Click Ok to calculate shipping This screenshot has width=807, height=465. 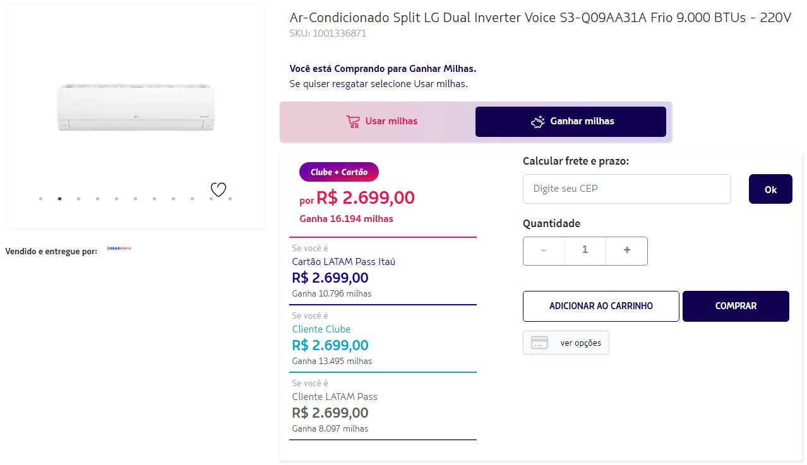click(x=770, y=189)
